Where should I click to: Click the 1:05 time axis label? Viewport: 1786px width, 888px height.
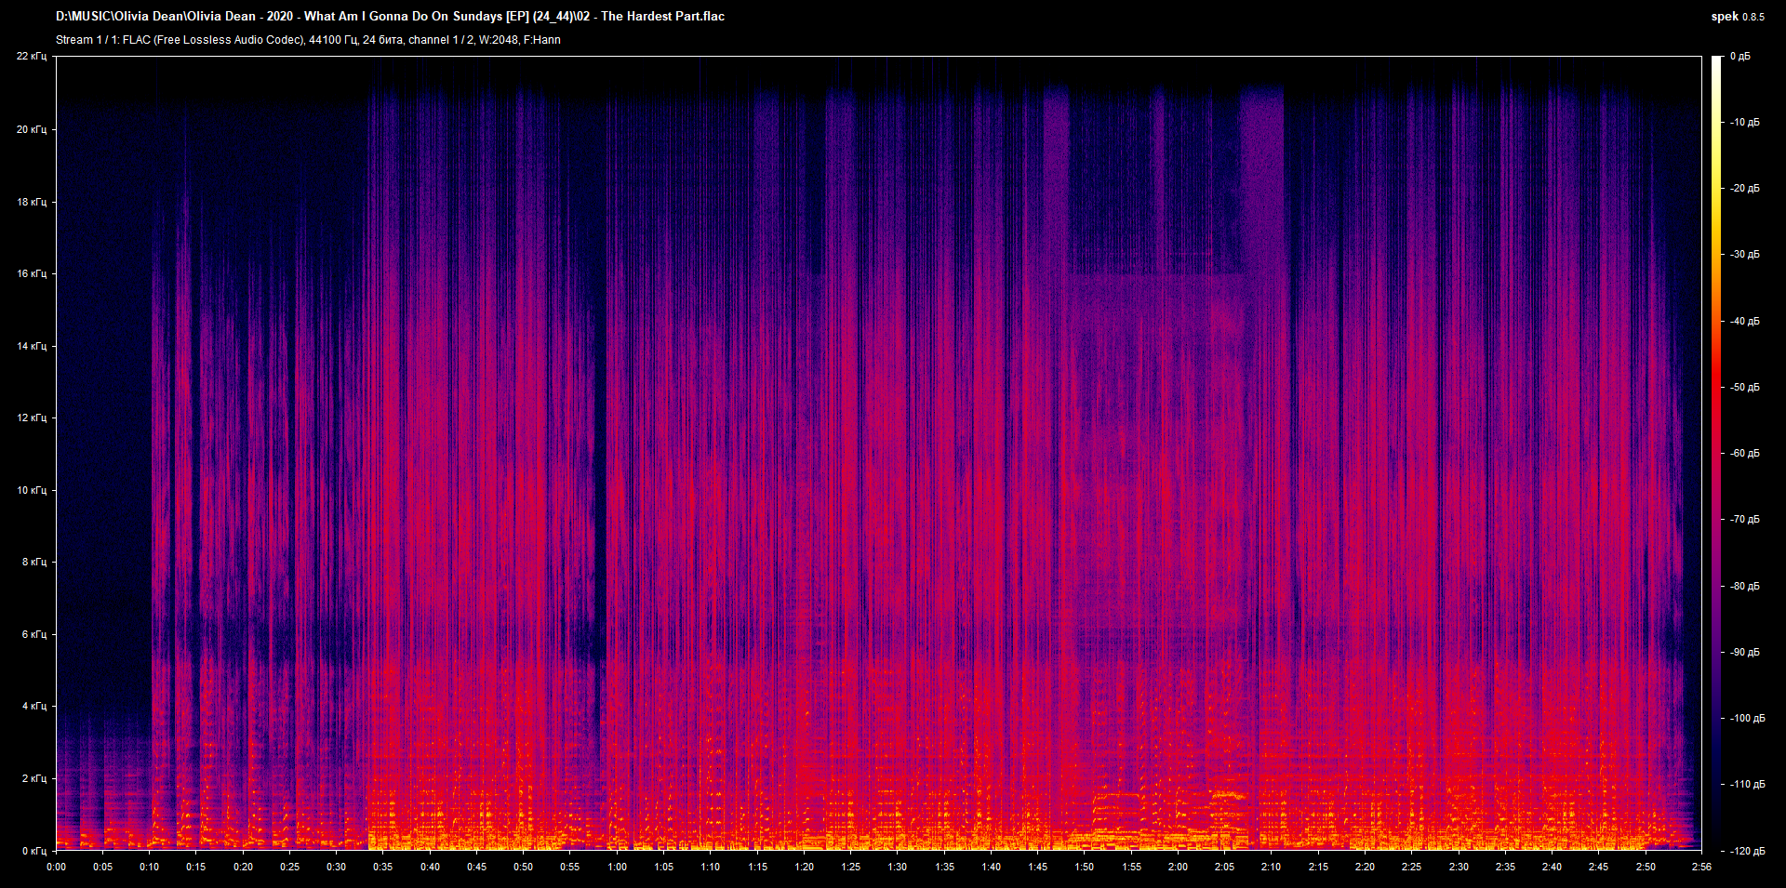[x=664, y=867]
